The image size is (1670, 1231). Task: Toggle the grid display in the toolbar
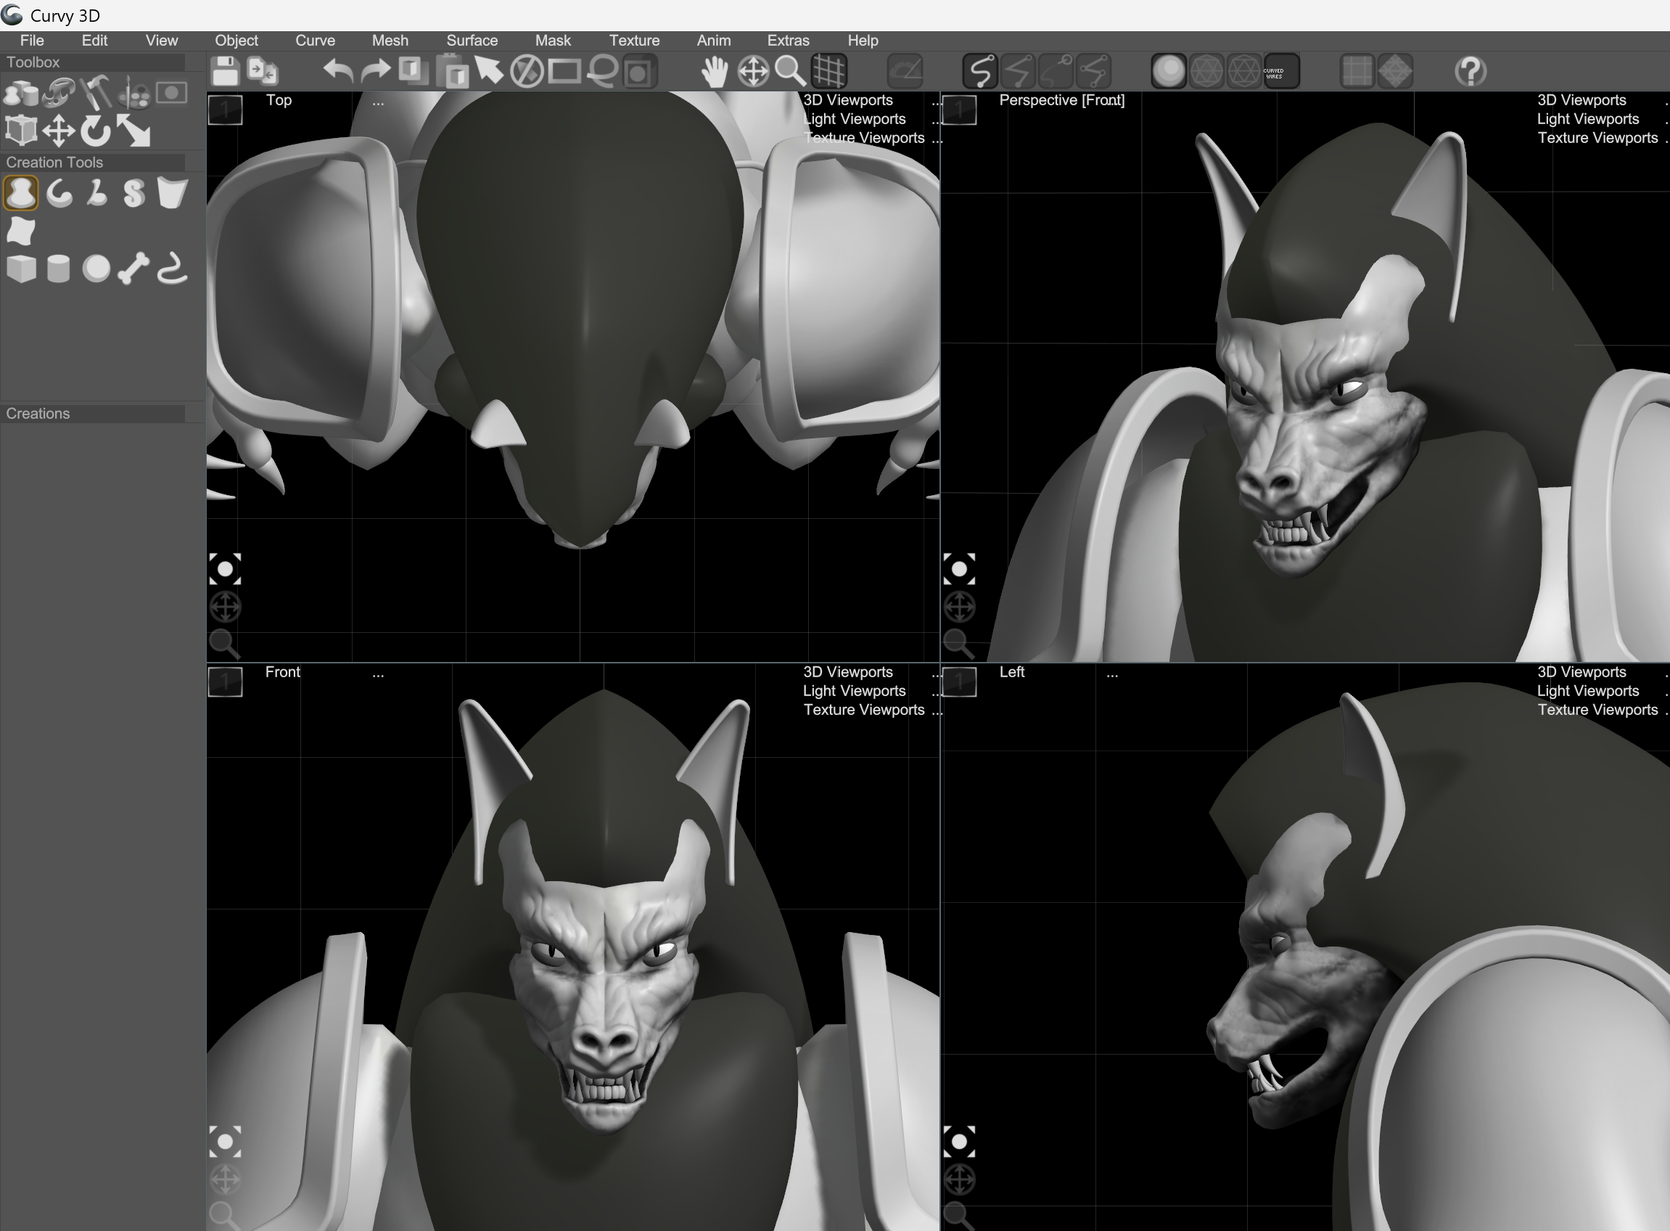828,72
